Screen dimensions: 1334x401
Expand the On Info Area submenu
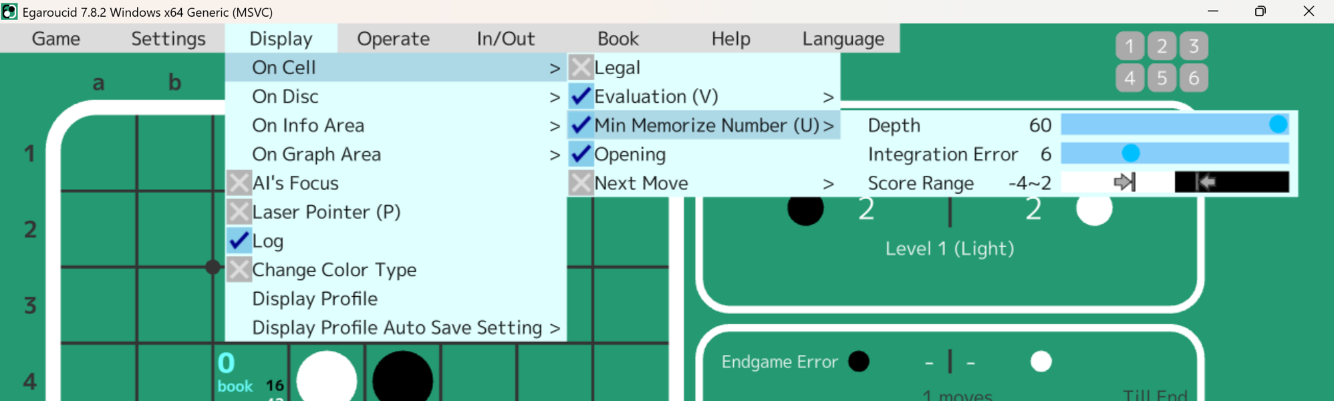tap(396, 125)
